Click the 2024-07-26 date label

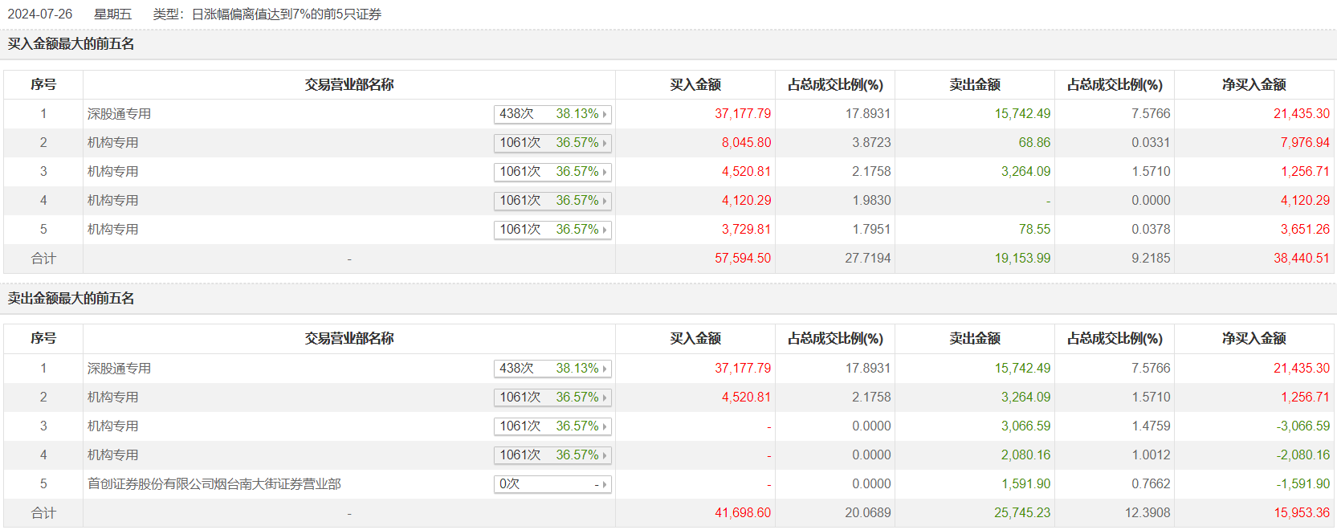pos(40,14)
